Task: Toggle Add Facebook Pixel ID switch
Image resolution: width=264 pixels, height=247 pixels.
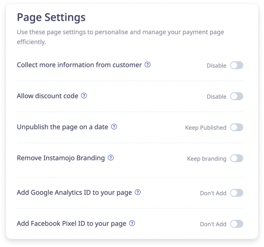Action: (236, 224)
